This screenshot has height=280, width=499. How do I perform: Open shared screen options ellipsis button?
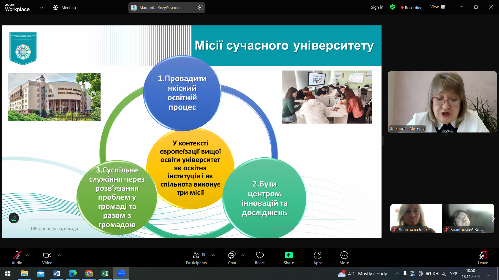(x=200, y=8)
